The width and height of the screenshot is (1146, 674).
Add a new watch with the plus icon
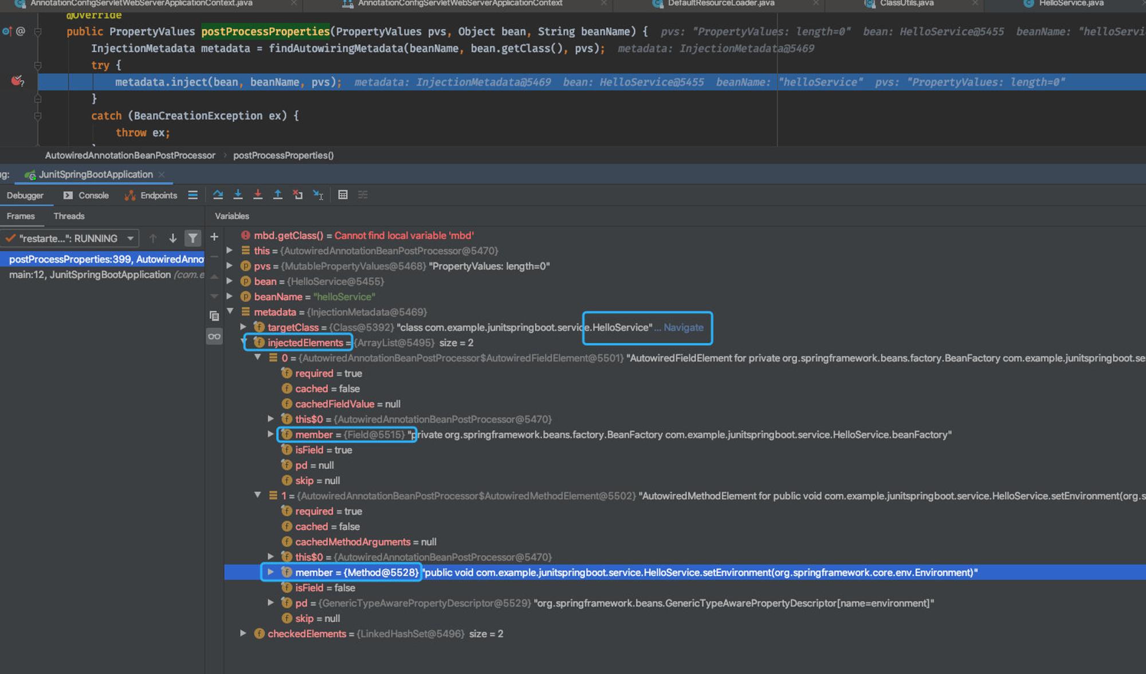[x=214, y=237]
